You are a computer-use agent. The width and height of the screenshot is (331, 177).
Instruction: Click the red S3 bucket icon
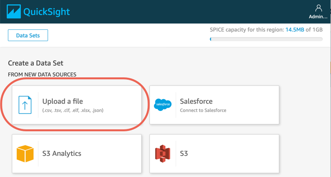click(163, 154)
